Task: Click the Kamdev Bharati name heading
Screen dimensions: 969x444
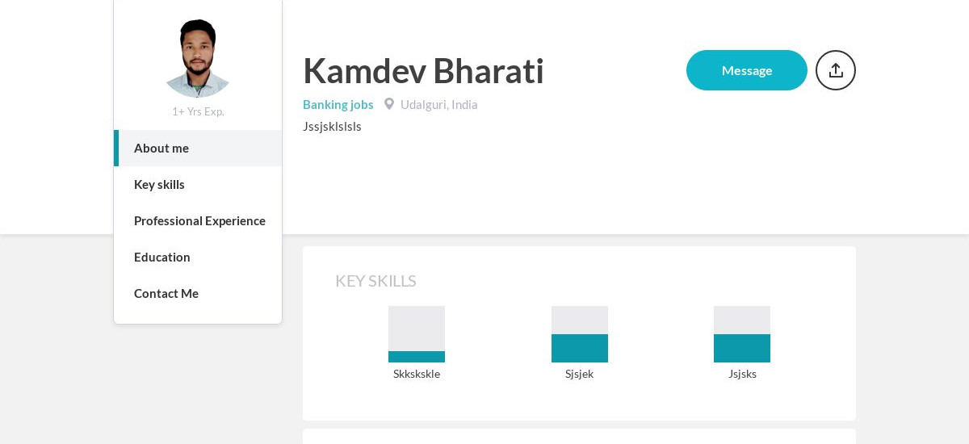Action: pos(423,71)
